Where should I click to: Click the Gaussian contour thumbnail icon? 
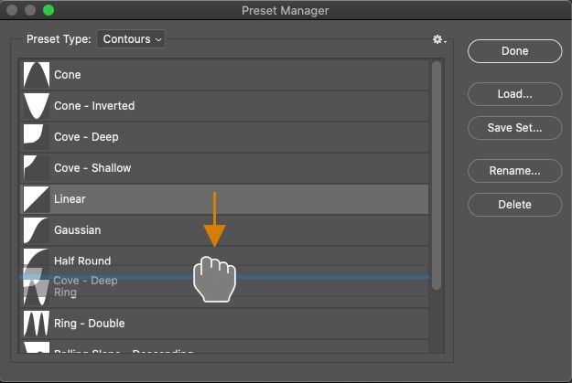(36, 230)
